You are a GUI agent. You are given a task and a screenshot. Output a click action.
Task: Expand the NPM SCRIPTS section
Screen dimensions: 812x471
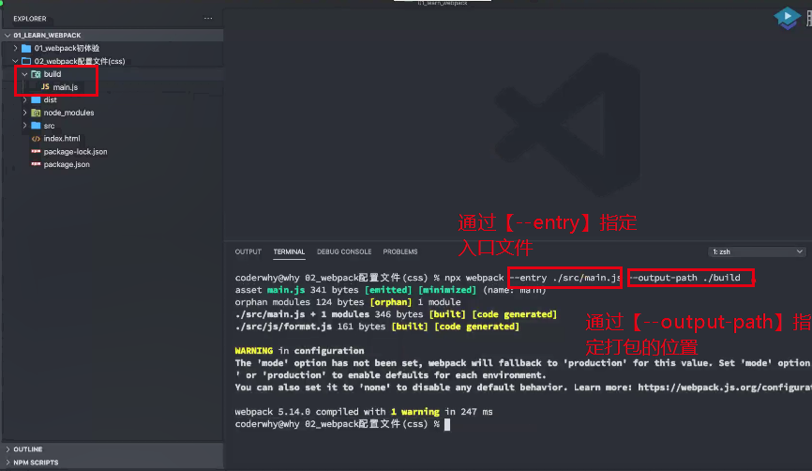tap(8, 463)
